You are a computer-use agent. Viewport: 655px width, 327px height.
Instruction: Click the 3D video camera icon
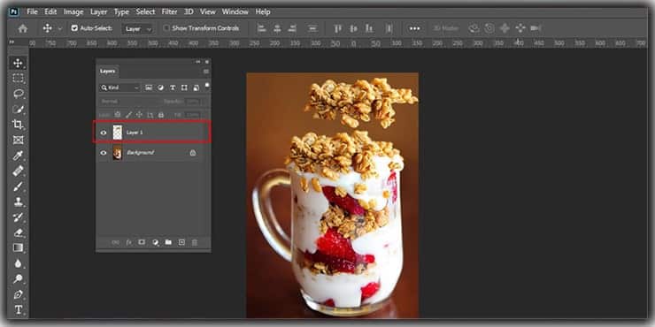(536, 28)
